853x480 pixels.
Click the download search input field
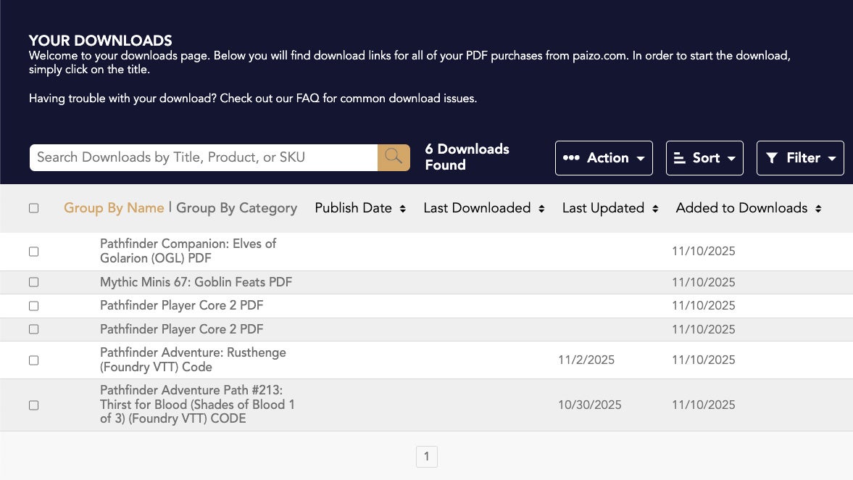coord(203,157)
